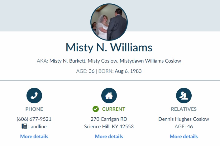
Task: Click the birth date Aug 6, 1983
Action: pos(128,71)
